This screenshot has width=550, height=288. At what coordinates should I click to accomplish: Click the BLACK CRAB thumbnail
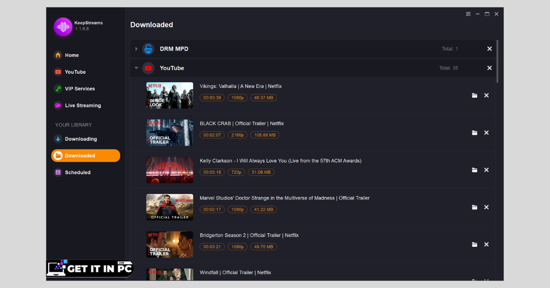[x=170, y=133]
